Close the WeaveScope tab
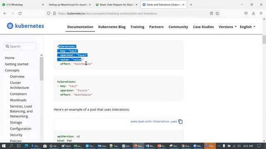266x149 pixels. pos(90,5)
